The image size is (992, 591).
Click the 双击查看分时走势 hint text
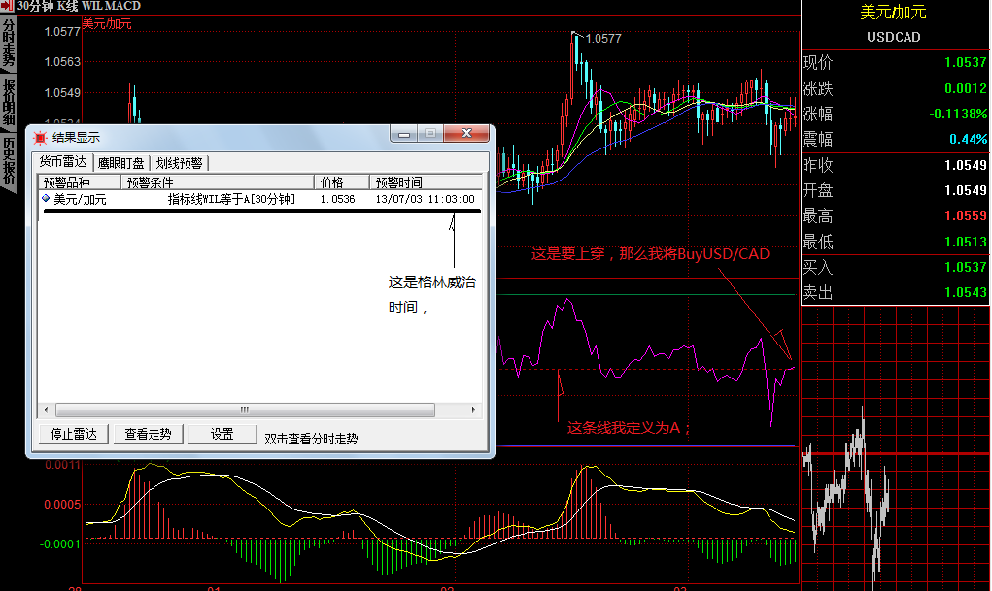[311, 439]
